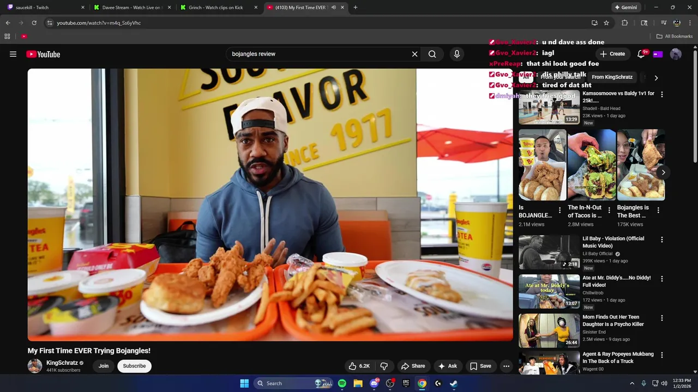Open YouTube bookmark in bookmarks bar
This screenshot has width=698, height=392.
[x=24, y=36]
